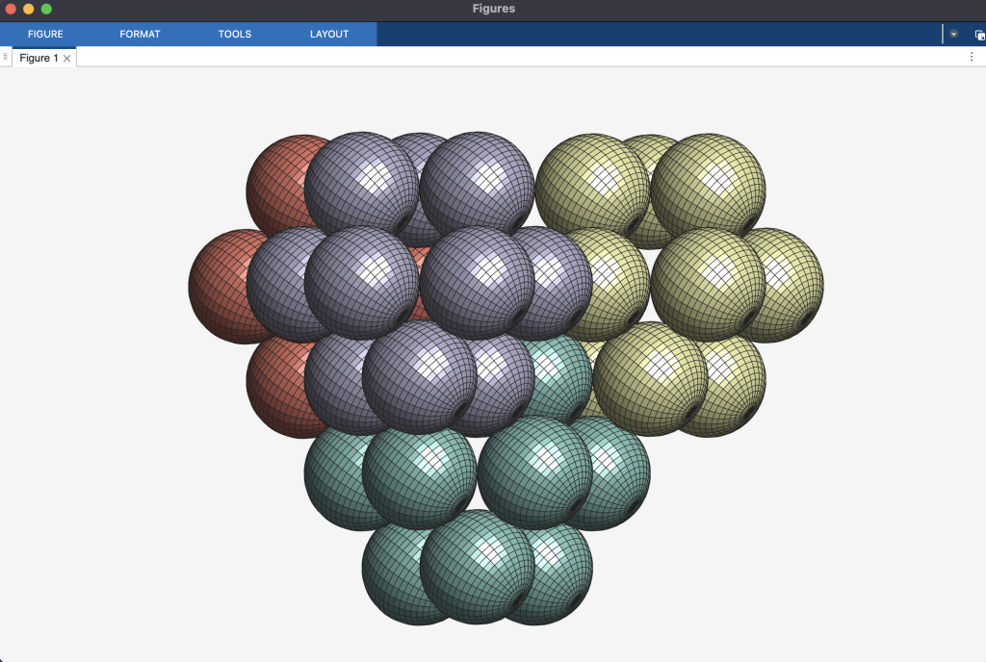Close the Figure 1 tab

[x=67, y=59]
